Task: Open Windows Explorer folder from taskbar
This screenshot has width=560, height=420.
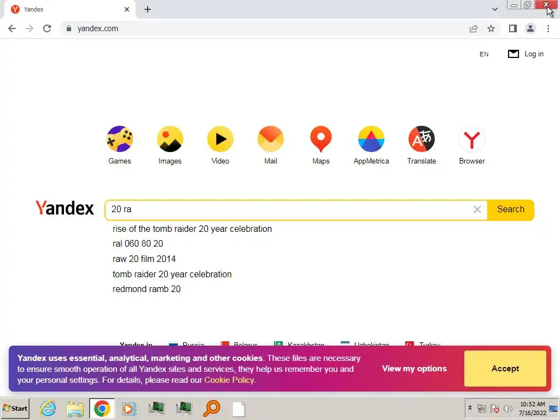Action: [75, 409]
